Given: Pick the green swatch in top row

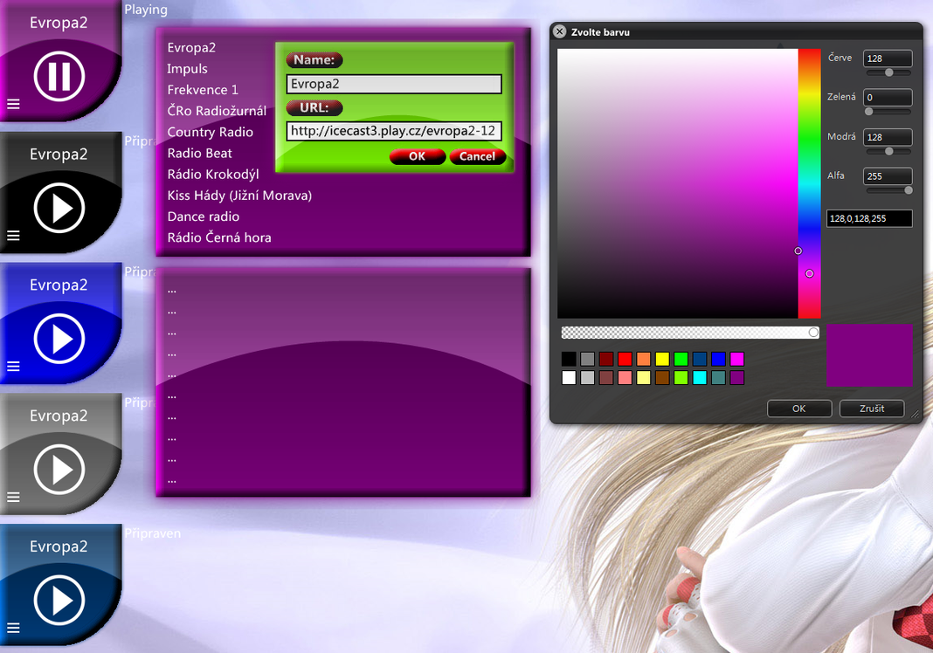Looking at the screenshot, I should 681,359.
